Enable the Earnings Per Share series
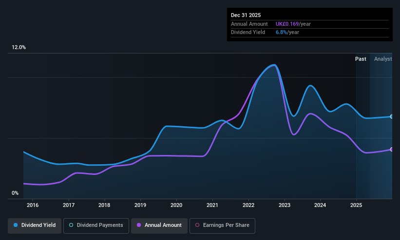 coord(222,225)
